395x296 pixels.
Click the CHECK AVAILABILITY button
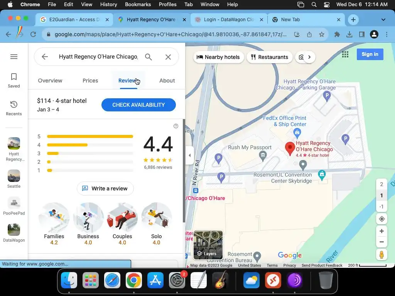138,105
